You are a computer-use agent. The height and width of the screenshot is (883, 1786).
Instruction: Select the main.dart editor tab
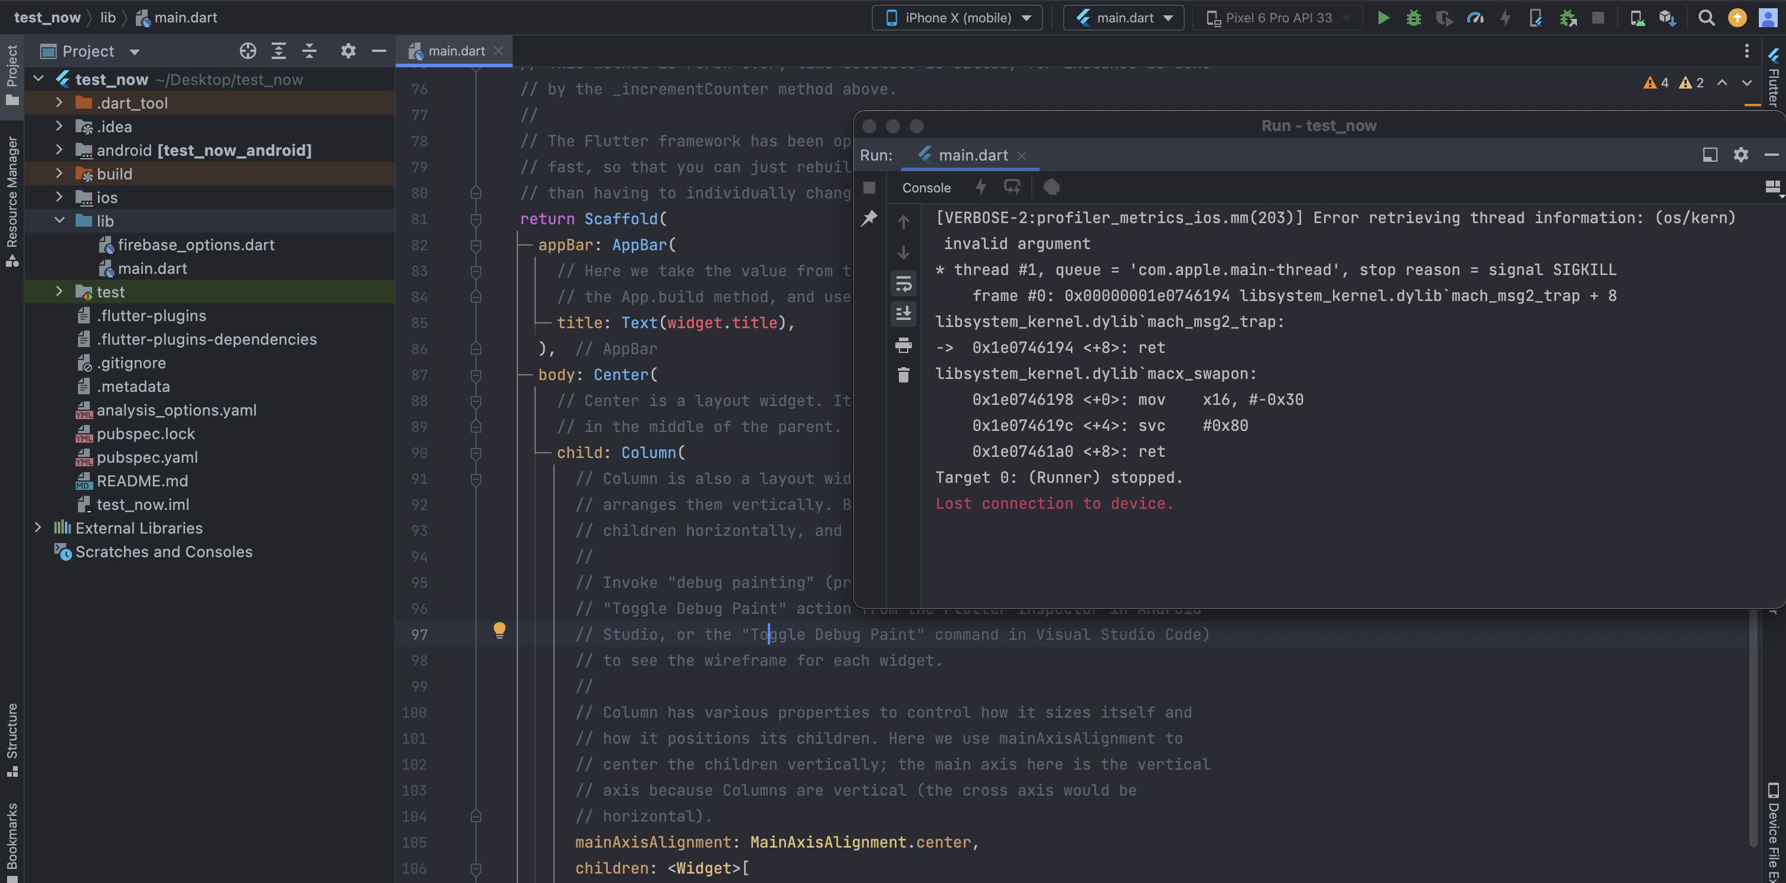[x=455, y=51]
